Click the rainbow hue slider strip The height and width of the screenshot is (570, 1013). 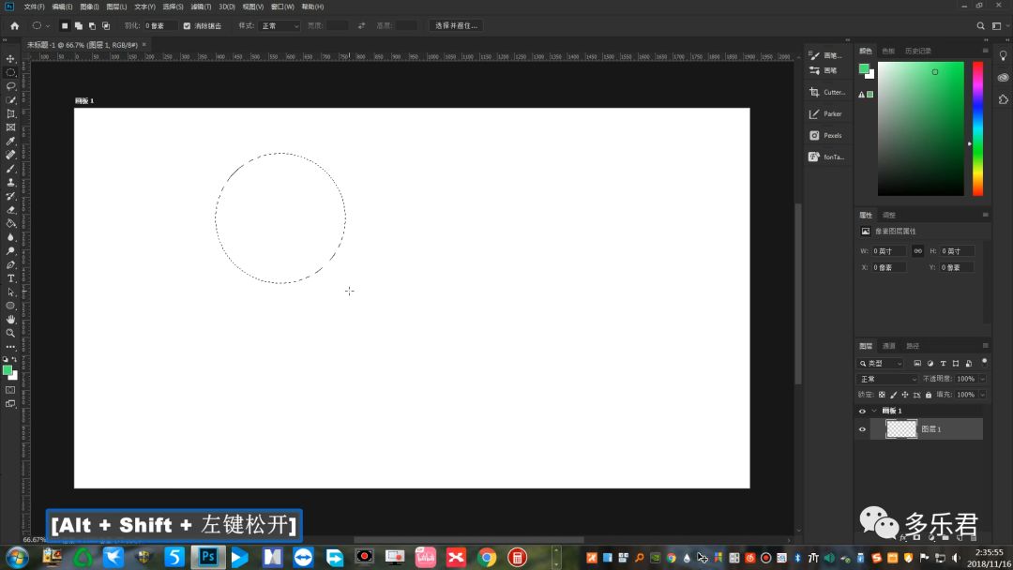[x=977, y=128]
